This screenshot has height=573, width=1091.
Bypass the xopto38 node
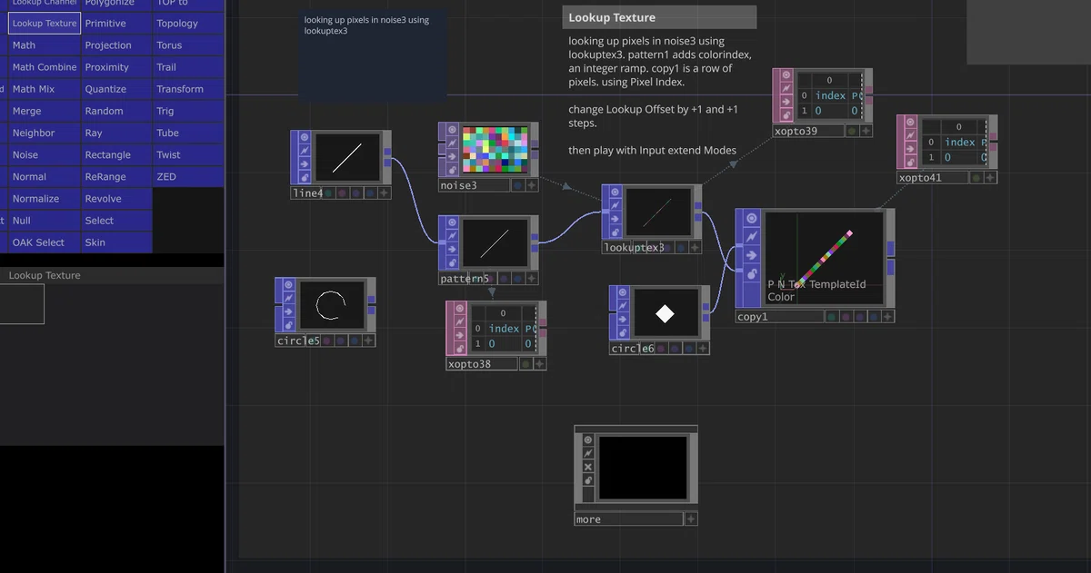coord(460,334)
